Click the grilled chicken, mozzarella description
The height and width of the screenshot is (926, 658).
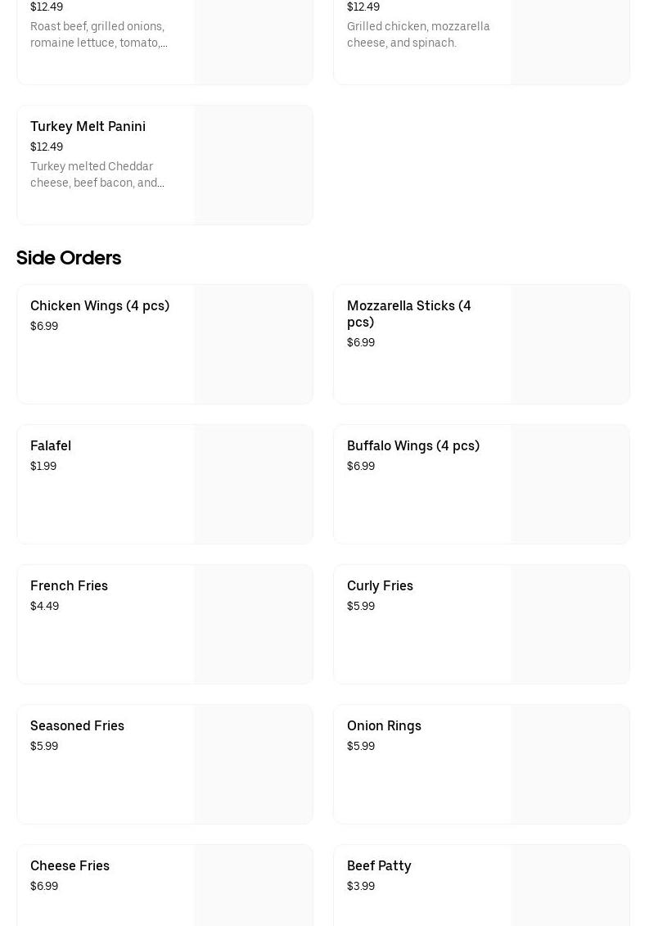point(418,34)
